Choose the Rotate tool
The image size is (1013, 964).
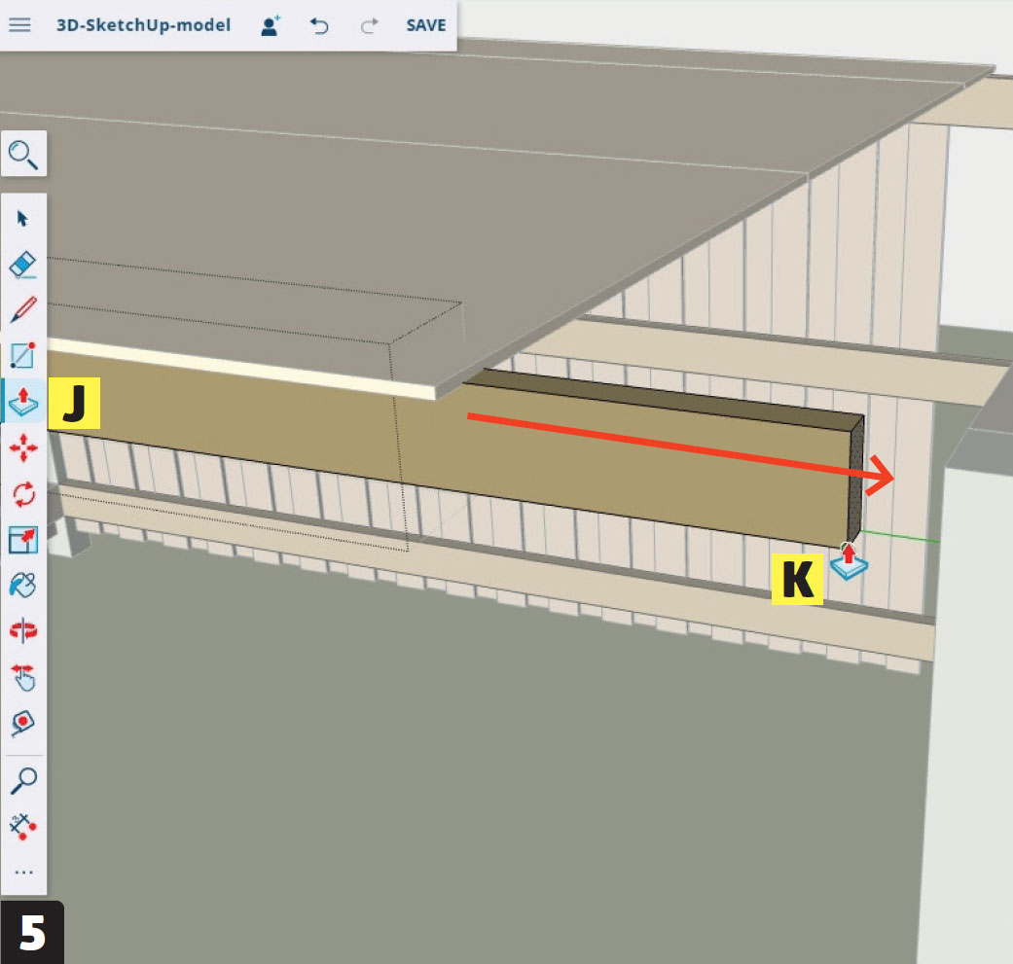(23, 493)
